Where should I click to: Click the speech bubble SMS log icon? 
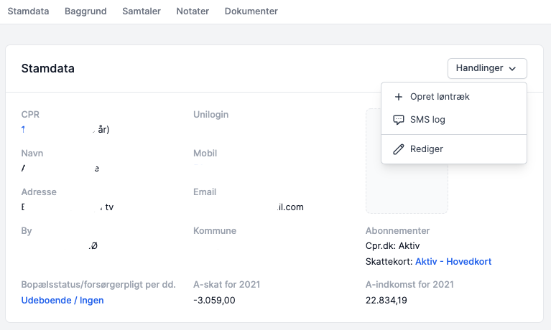(399, 120)
